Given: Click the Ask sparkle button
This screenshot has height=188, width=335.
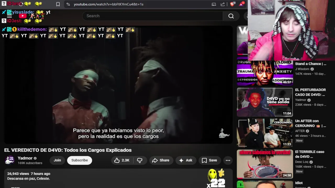Looking at the screenshot, I should tap(186, 160).
